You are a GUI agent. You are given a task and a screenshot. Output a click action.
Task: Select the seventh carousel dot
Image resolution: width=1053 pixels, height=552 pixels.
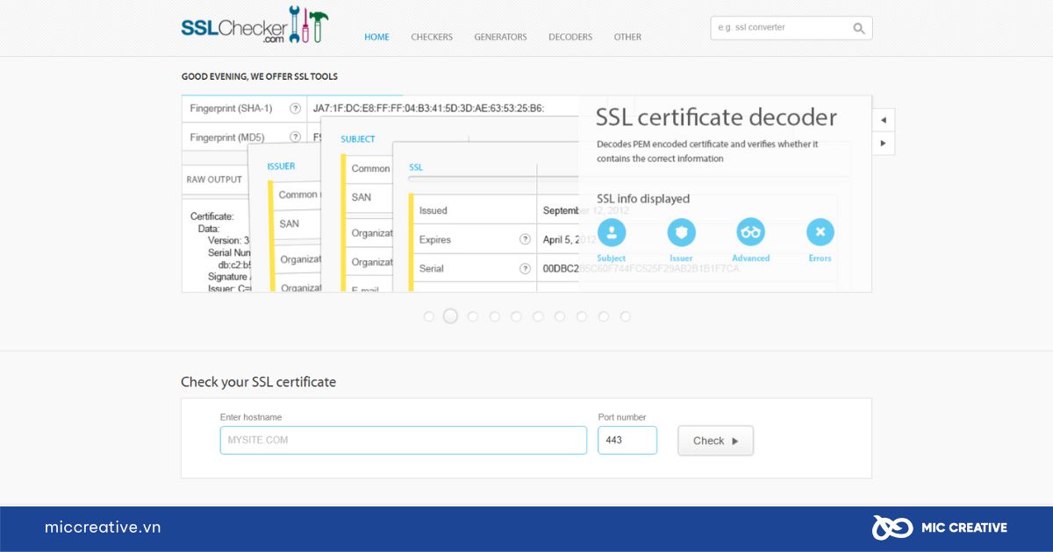pyautogui.click(x=560, y=316)
